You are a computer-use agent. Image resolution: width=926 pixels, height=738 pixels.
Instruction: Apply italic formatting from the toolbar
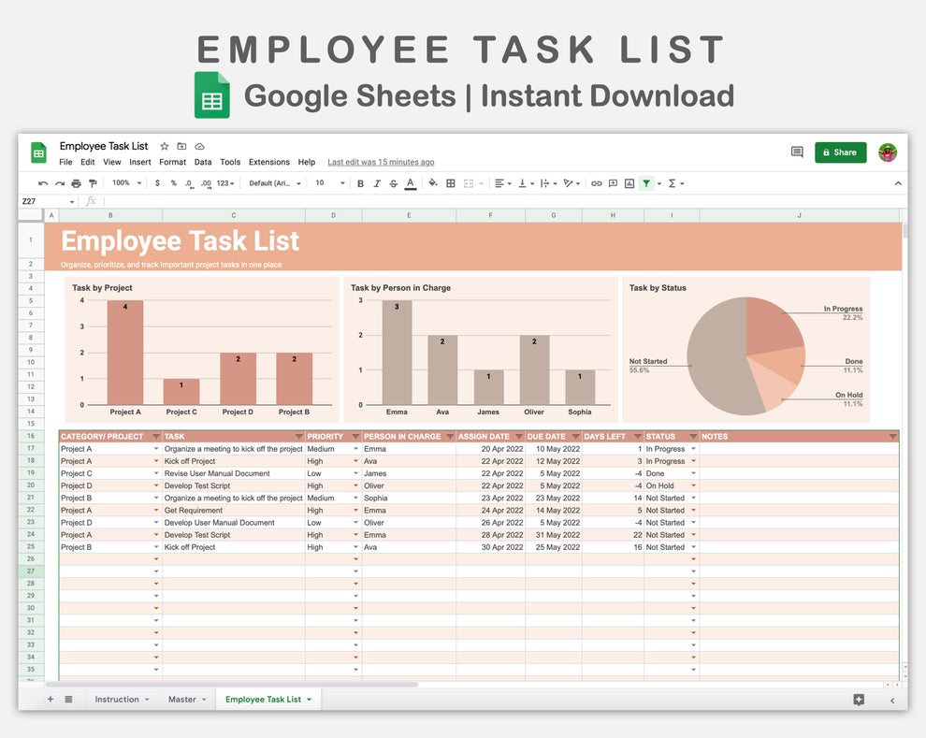[376, 183]
